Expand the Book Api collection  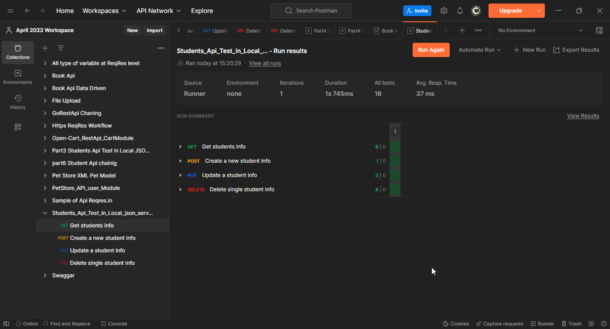(x=45, y=75)
